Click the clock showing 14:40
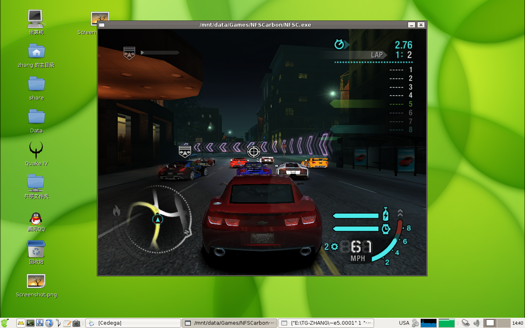The height and width of the screenshot is (328, 525). click(518, 323)
